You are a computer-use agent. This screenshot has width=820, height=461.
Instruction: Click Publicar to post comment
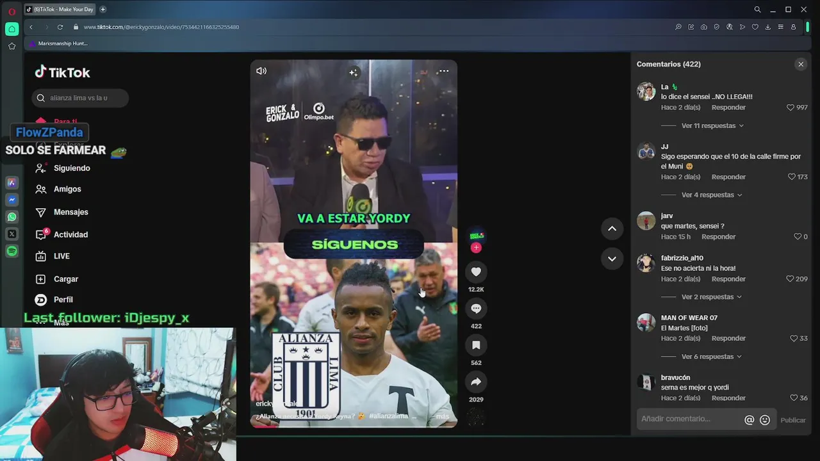point(793,420)
